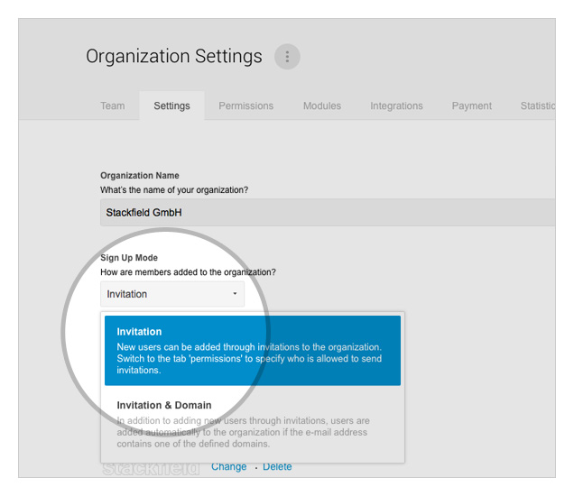Click the Sign Up Mode label

click(x=129, y=258)
